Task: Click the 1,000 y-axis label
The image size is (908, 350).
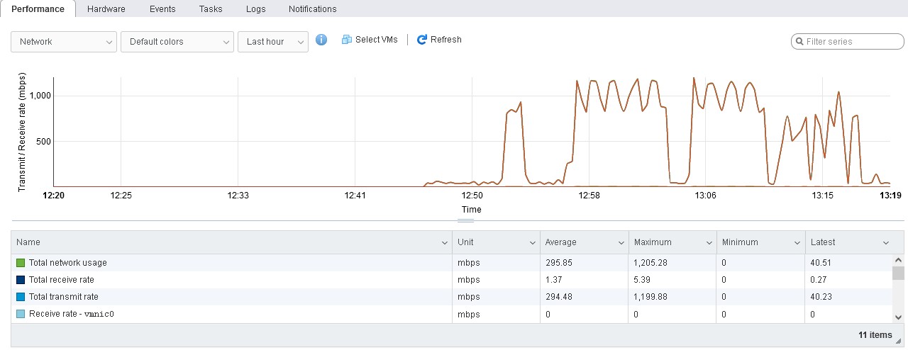Action: (40, 96)
